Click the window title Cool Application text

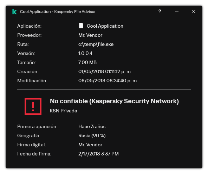35,12
